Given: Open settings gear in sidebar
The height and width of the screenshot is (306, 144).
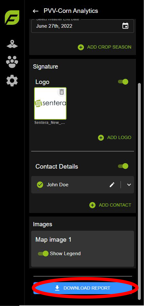Looking at the screenshot, I should [12, 81].
